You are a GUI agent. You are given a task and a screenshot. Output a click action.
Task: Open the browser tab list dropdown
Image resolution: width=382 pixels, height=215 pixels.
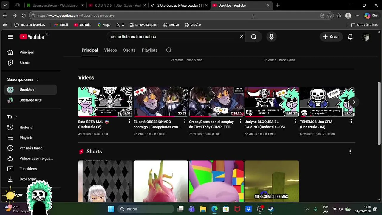pyautogui.click(x=5, y=5)
